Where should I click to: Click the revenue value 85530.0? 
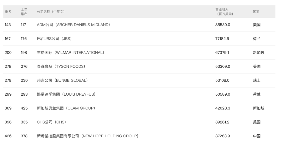[x=223, y=25]
